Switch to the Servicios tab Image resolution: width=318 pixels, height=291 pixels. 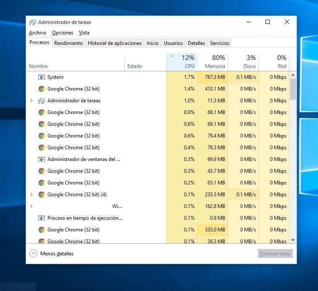point(219,43)
